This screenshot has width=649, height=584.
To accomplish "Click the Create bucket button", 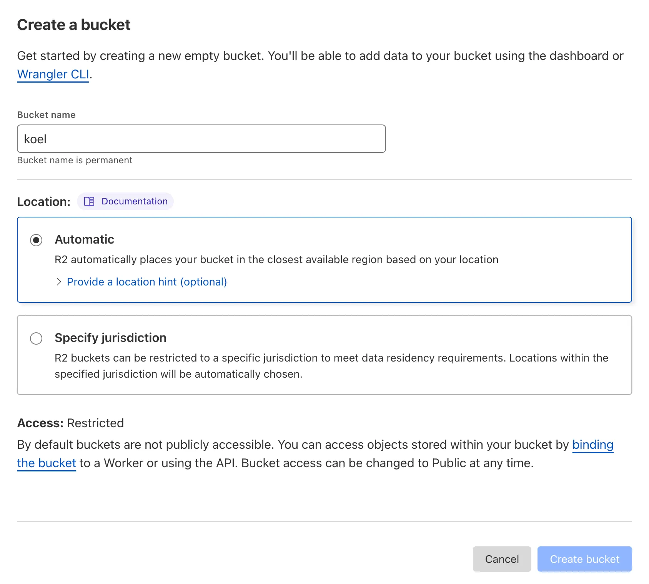I will point(584,559).
